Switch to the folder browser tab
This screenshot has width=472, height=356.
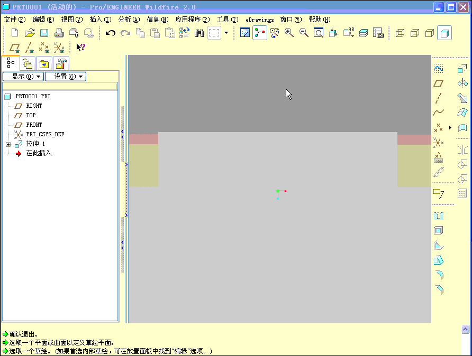(x=28, y=63)
